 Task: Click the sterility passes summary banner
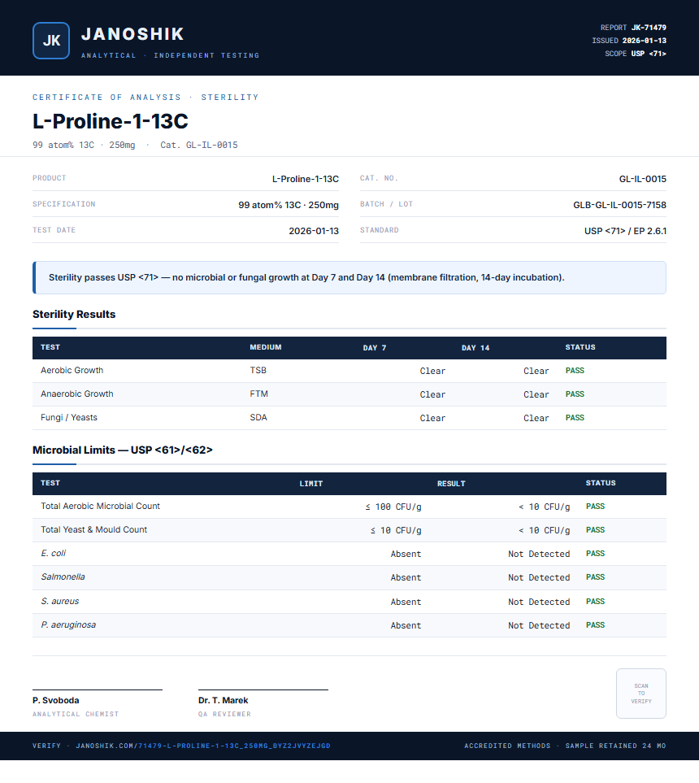point(349,277)
